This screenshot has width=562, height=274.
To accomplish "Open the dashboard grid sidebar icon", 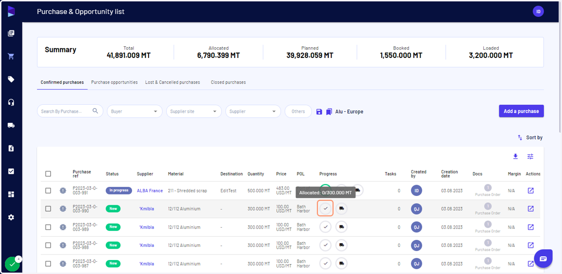I will point(11,194).
